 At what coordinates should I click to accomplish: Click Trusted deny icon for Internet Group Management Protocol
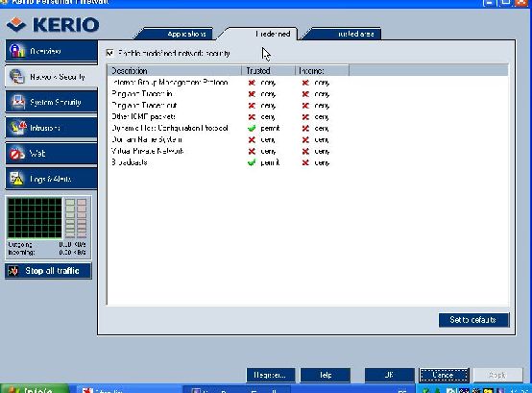point(252,83)
